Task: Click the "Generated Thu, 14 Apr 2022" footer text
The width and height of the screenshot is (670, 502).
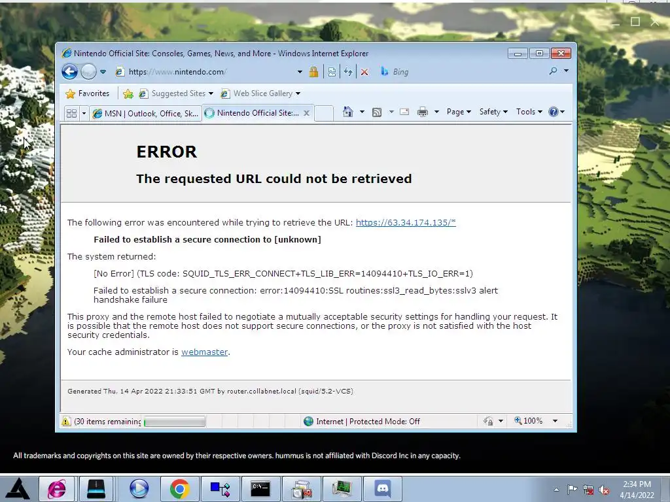Action: click(x=210, y=391)
